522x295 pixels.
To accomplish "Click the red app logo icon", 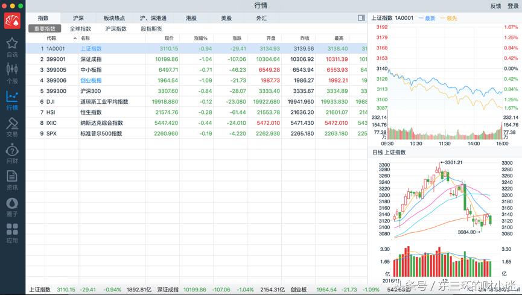I will point(12,21).
